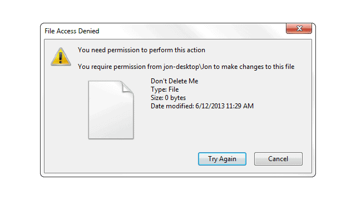The image size is (356, 200).
Task: Click the 6/12/2013 date value
Action: (x=210, y=106)
